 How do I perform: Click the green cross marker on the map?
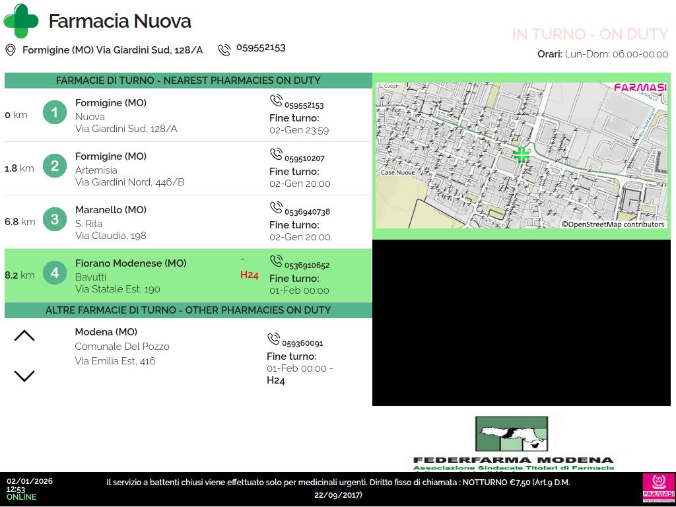[522, 155]
